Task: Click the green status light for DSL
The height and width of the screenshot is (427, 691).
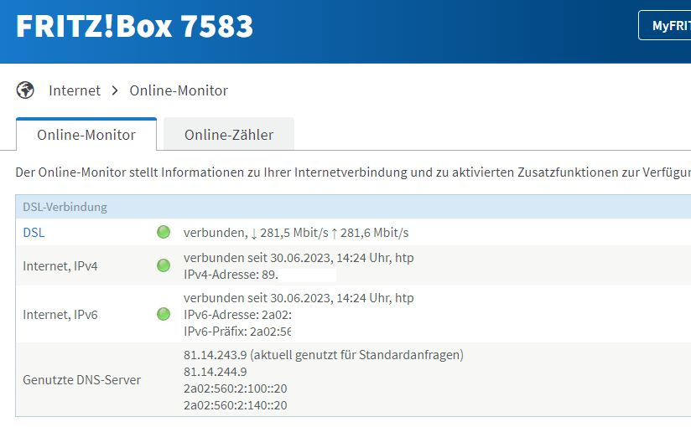Action: [x=164, y=232]
